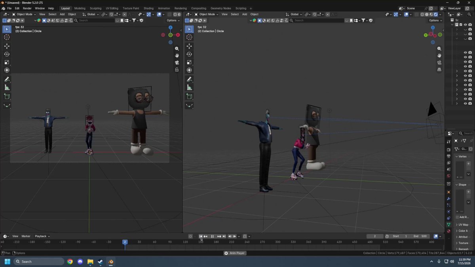Toggle camera view icon in left viewport
This screenshot has width=475, height=267.
point(177,62)
